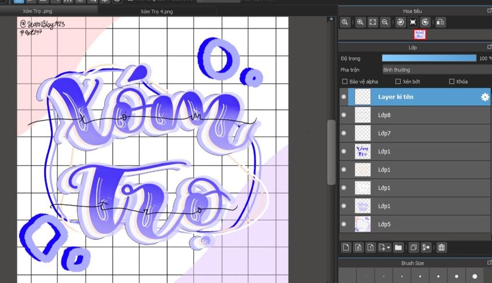Create a new layer folder
The width and height of the screenshot is (492, 283).
coord(398,247)
